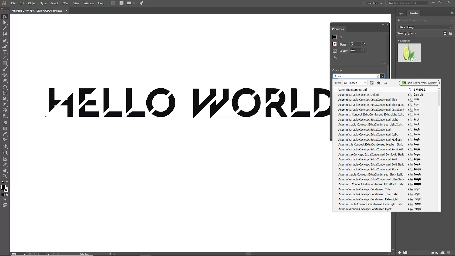Open the stroke weight dropdown

[x=363, y=44]
